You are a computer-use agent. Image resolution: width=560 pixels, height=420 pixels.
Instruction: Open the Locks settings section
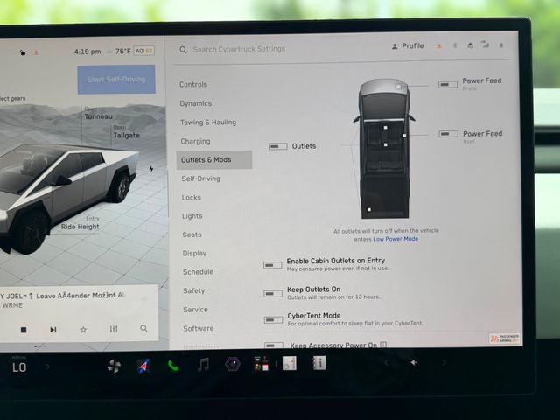coord(192,197)
